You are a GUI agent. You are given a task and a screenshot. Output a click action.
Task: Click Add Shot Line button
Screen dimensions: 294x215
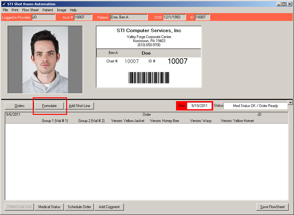79,106
